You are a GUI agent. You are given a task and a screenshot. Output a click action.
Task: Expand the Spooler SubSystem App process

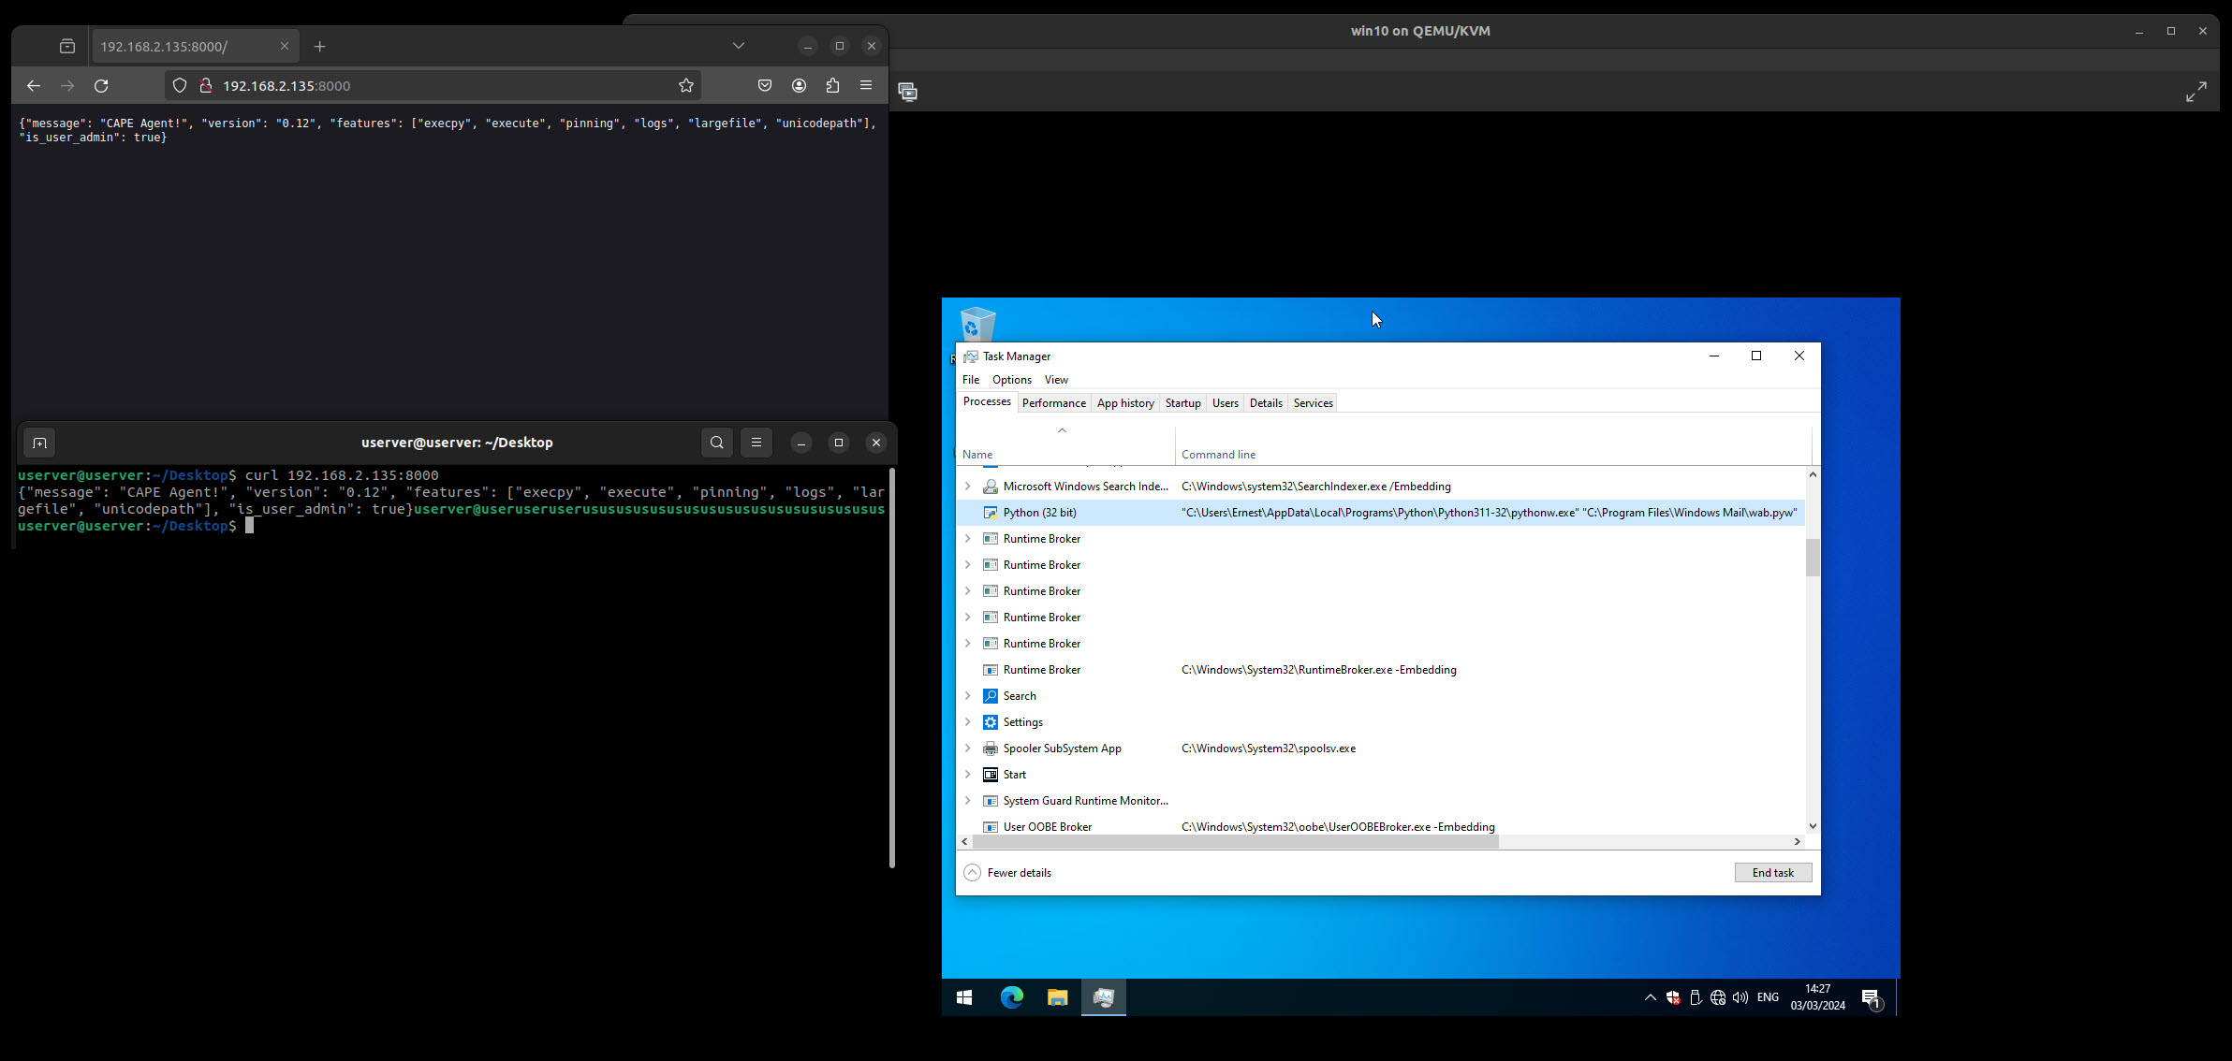(968, 749)
